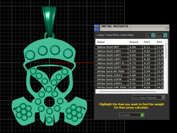Select the White Gold:10KX1 row

tap(130, 75)
